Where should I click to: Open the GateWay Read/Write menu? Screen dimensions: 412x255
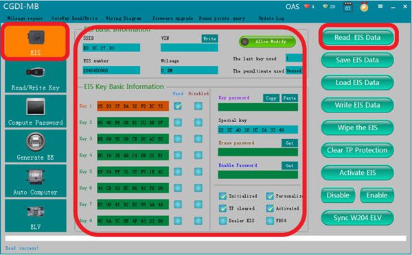[74, 19]
